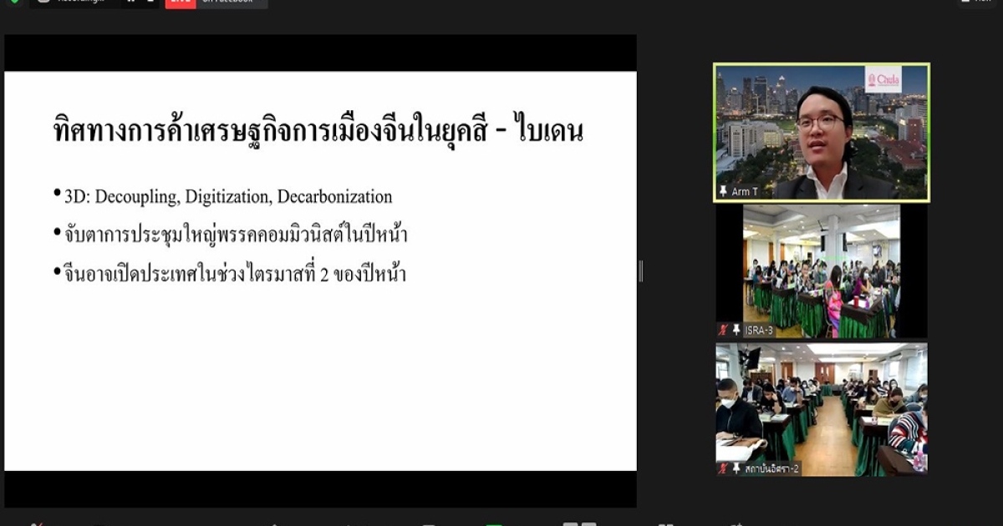Select the สถาบันอิศรา-2 participant video
This screenshot has height=526, width=1003.
[x=821, y=409]
